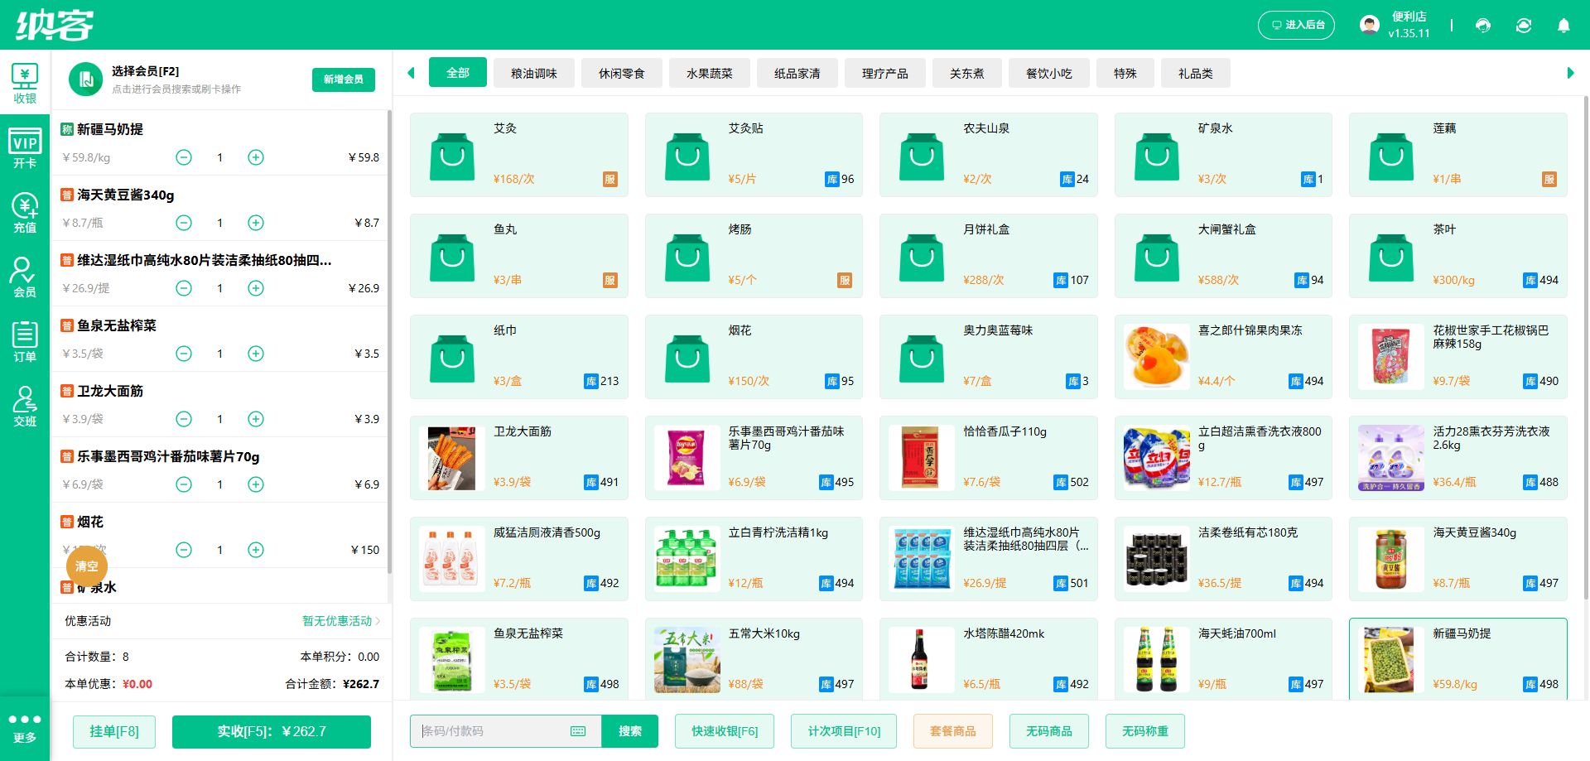Screen dimensions: 1590x761
Task: Switch to 礼品类 category tab
Action: pos(1196,73)
